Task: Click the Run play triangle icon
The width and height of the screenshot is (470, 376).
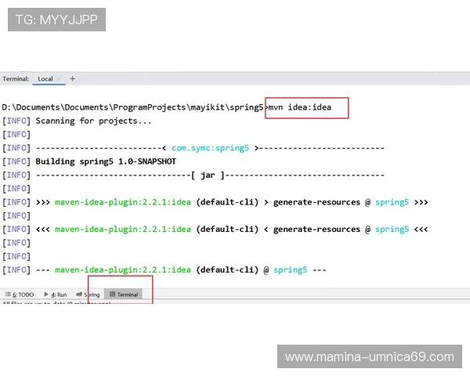Action: click(47, 295)
